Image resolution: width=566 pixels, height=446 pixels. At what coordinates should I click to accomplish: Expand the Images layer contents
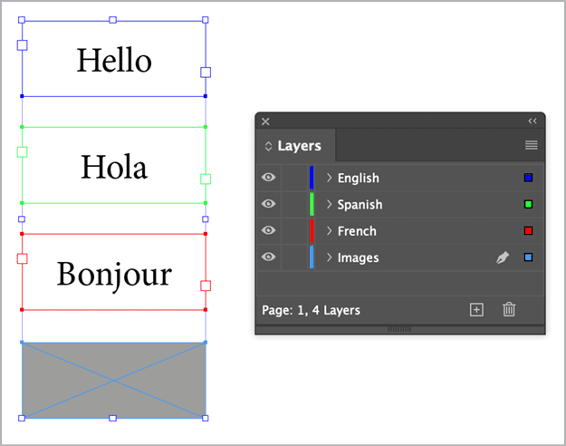coord(329,257)
